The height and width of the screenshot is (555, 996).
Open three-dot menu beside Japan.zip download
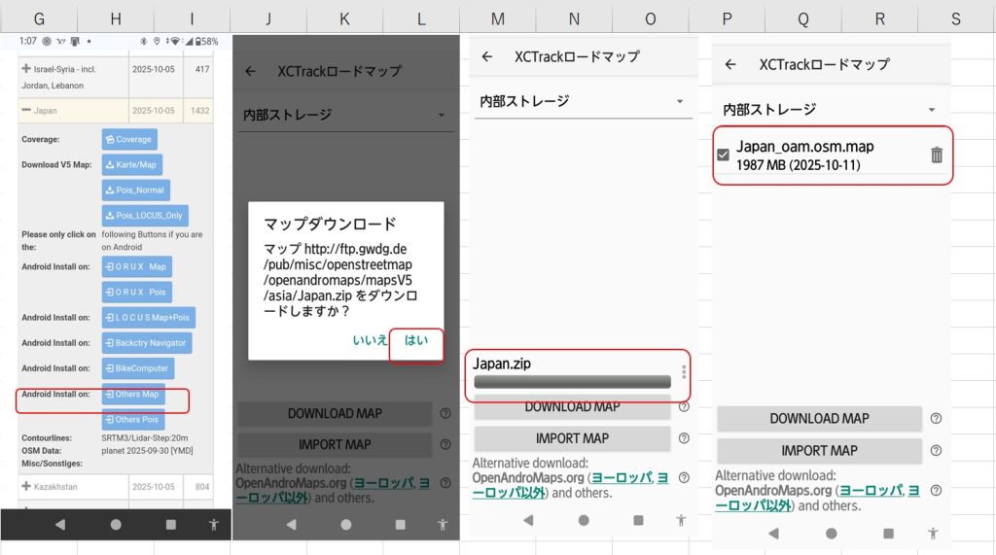tap(684, 372)
